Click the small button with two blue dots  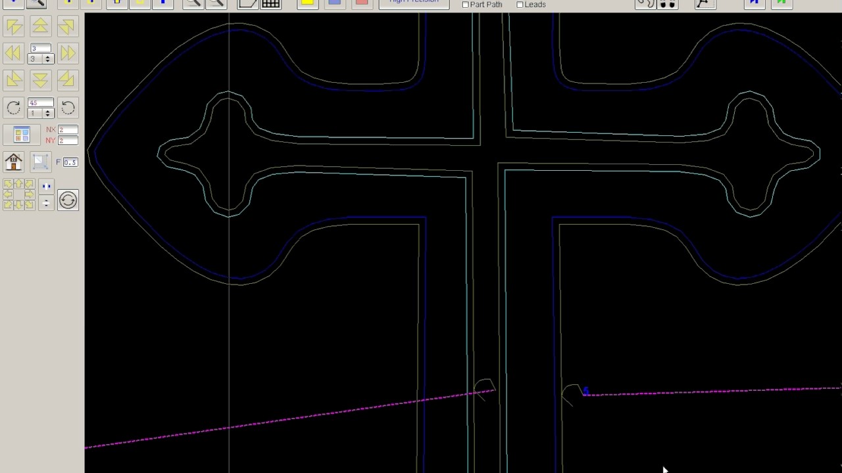coord(46,187)
